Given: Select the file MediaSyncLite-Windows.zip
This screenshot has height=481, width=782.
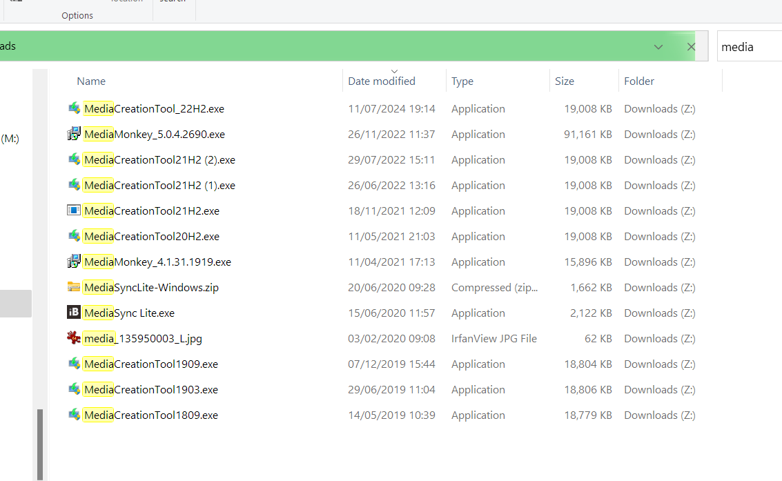Looking at the screenshot, I should [x=152, y=288].
